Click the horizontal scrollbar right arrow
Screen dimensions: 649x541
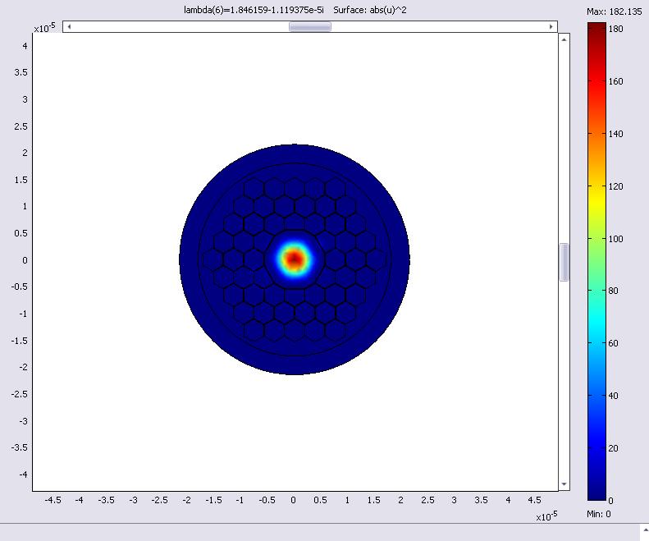(551, 26)
